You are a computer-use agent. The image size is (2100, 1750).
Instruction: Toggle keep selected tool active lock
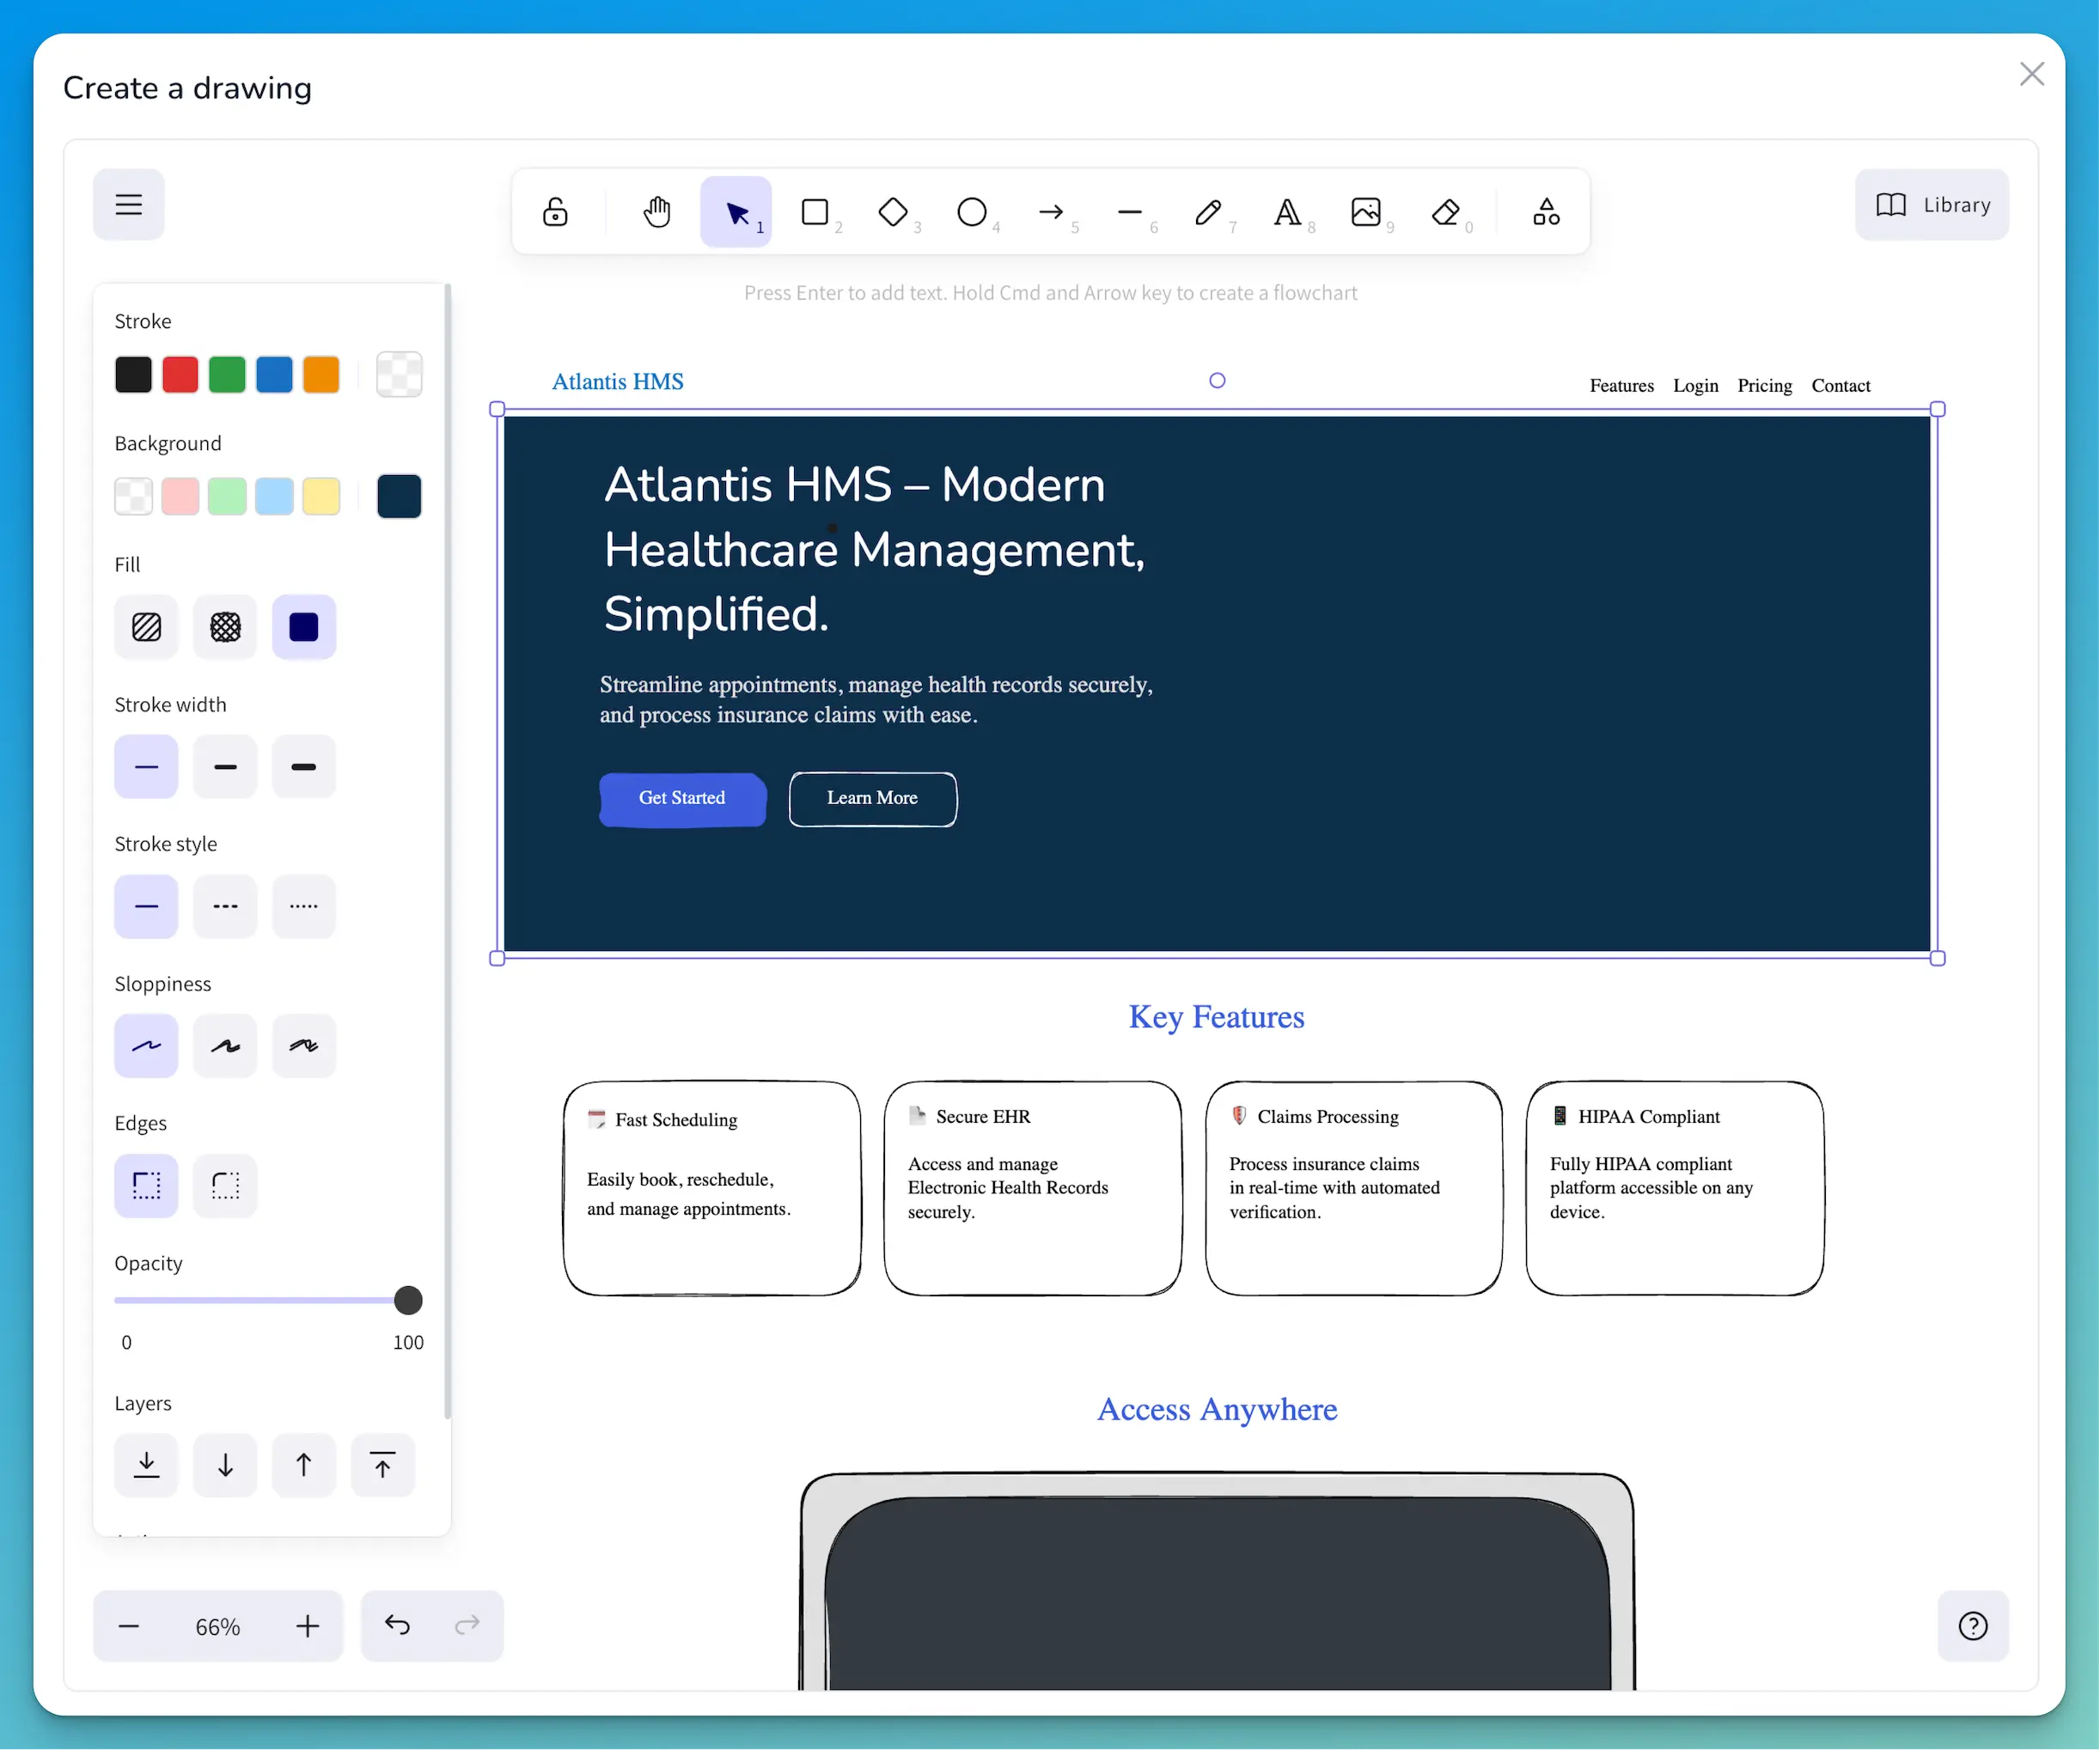(555, 212)
